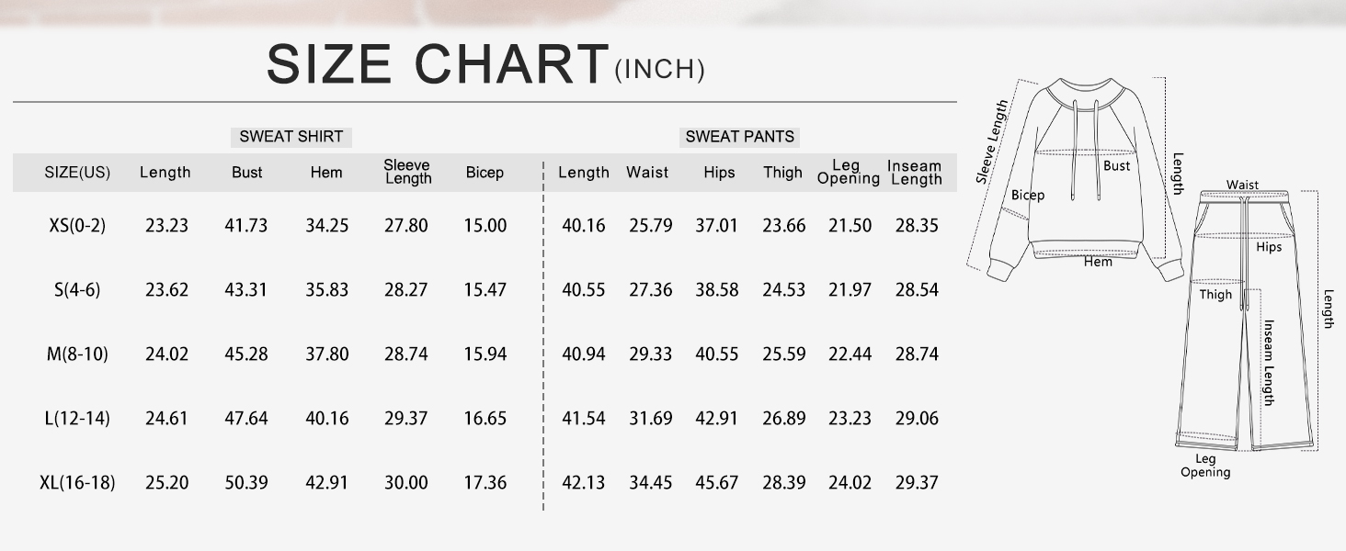Click the Leg Opening label below pants diagram
Screen dimensions: 1346x551
1205,466
